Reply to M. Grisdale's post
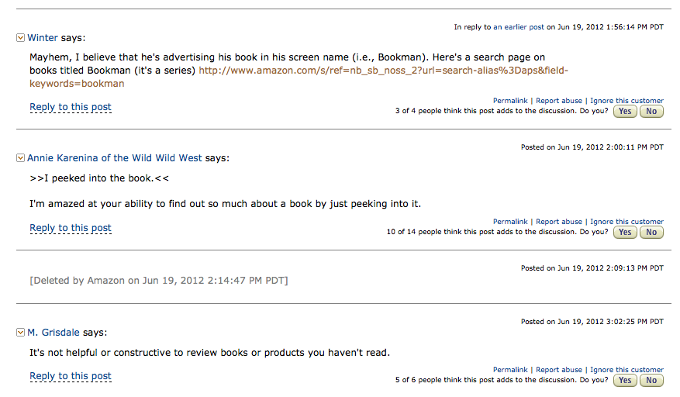 (71, 376)
